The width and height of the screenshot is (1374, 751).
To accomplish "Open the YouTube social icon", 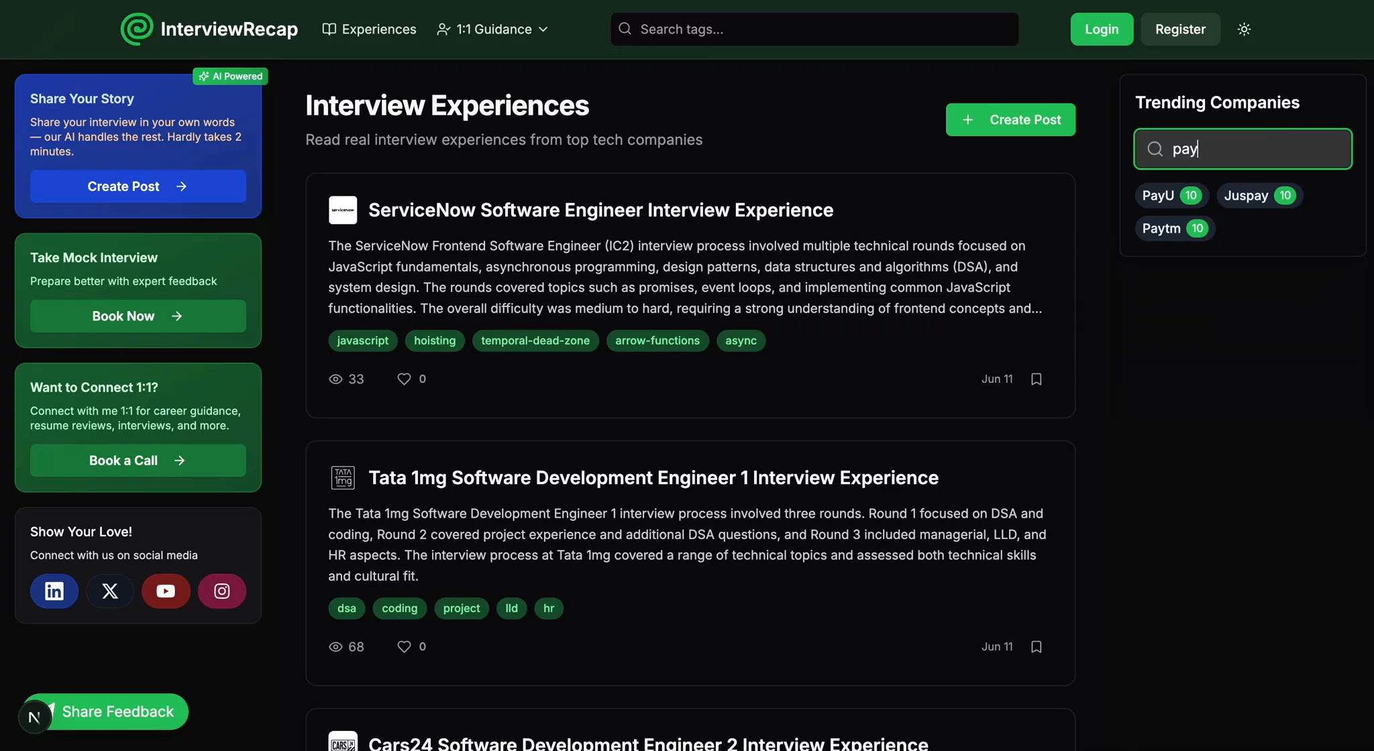I will point(166,591).
